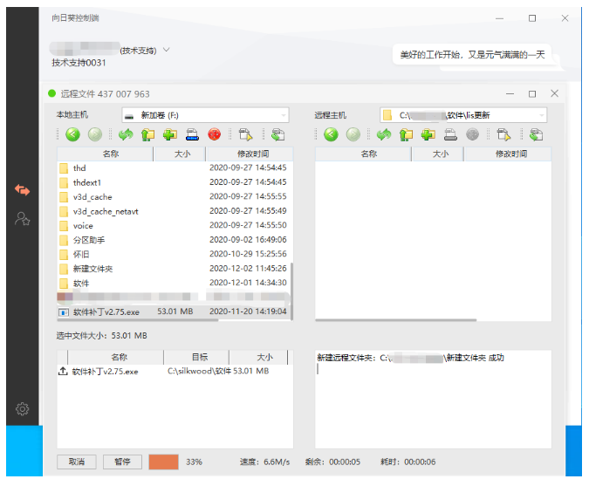Refresh the remote host file list

click(384, 134)
